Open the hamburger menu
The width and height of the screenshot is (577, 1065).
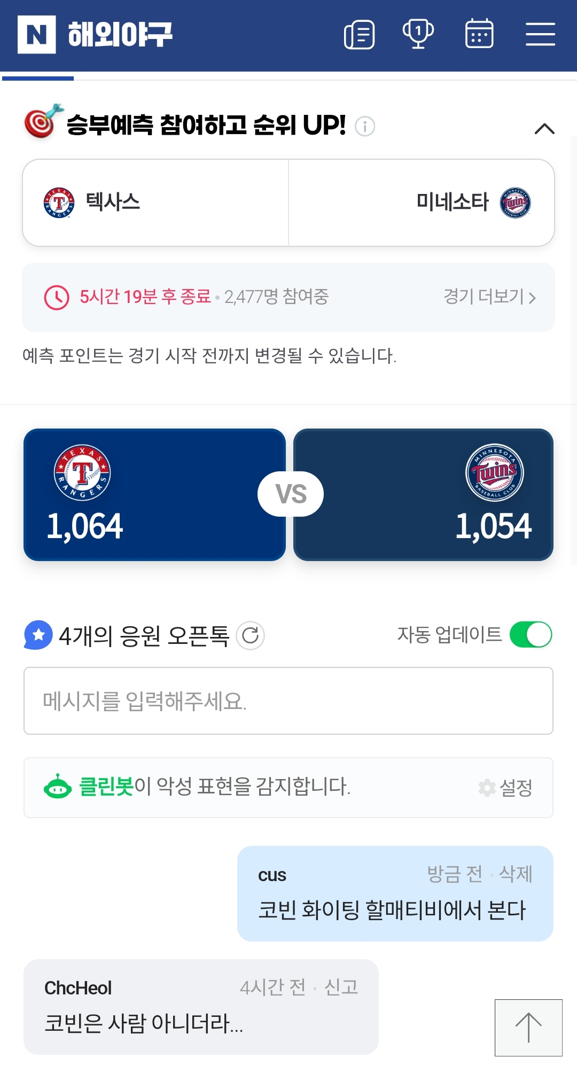tap(540, 34)
